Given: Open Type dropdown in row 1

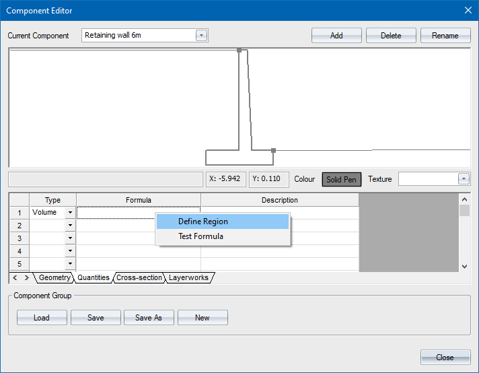Looking at the screenshot, I should click(70, 213).
